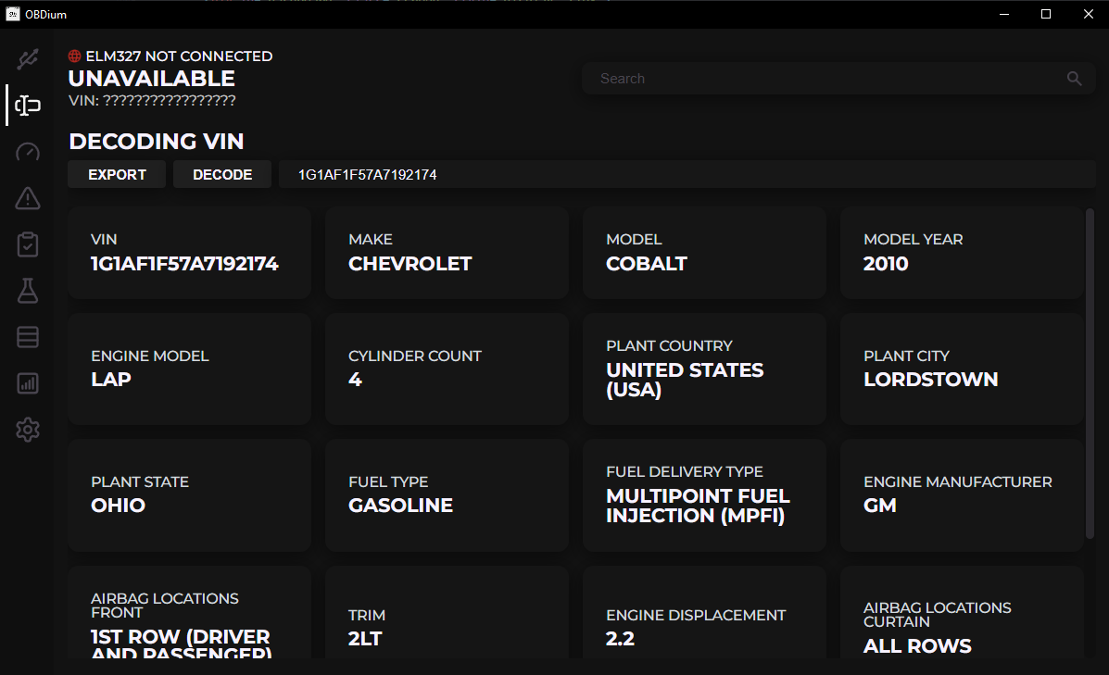Click the DECODE button
The width and height of the screenshot is (1109, 675).
tap(222, 175)
